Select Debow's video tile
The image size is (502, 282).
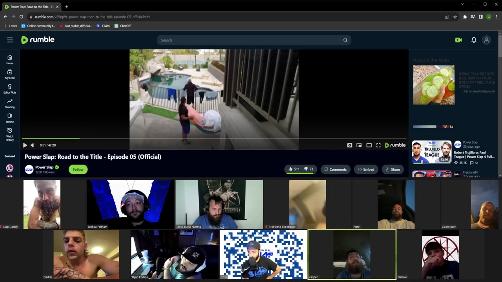pyautogui.click(x=440, y=255)
